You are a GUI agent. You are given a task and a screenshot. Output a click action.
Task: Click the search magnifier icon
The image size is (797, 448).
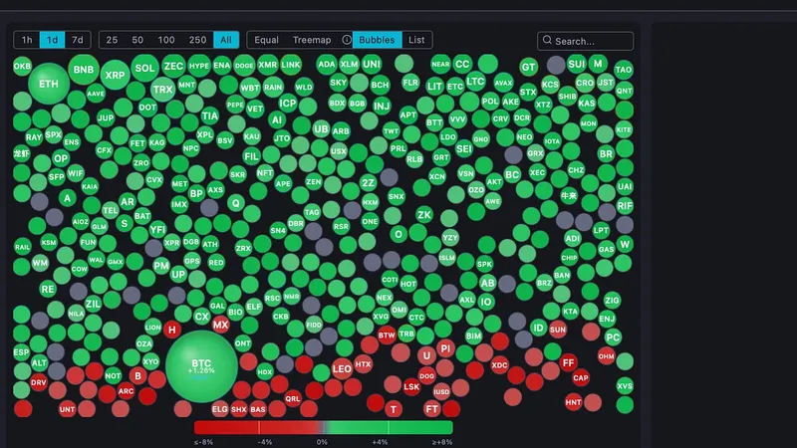click(x=547, y=40)
